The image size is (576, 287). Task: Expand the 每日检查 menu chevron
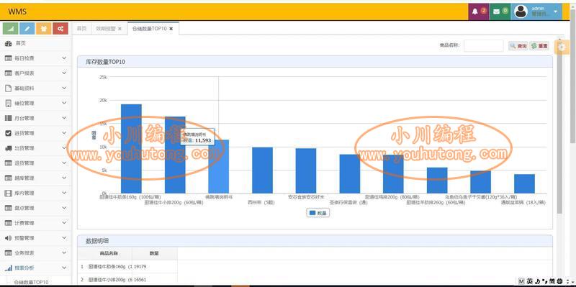64,58
